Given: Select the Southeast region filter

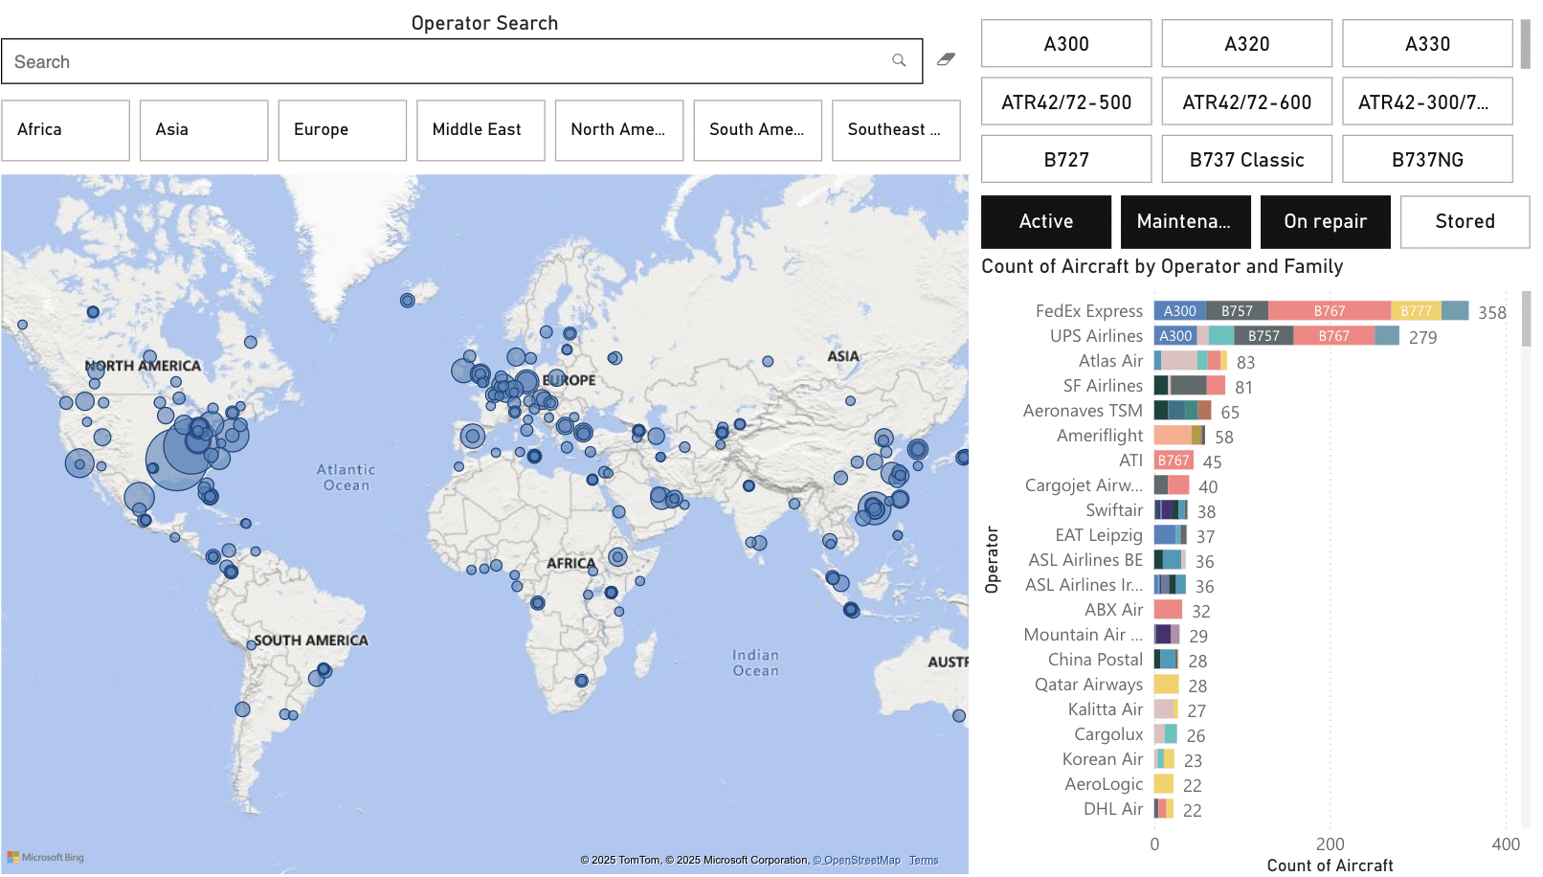Looking at the screenshot, I should click(896, 130).
